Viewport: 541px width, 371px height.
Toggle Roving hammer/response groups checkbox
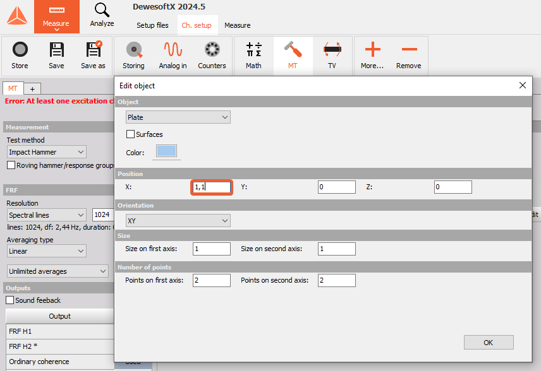(11, 165)
